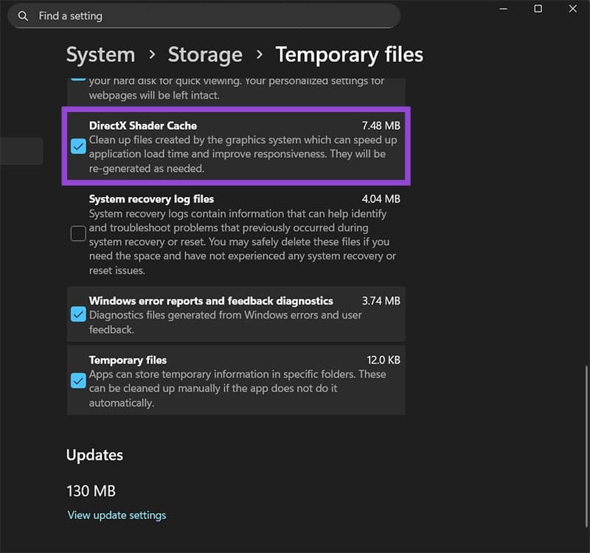590x553 pixels.
Task: Click the 7.48 MB size label
Action: click(x=381, y=125)
